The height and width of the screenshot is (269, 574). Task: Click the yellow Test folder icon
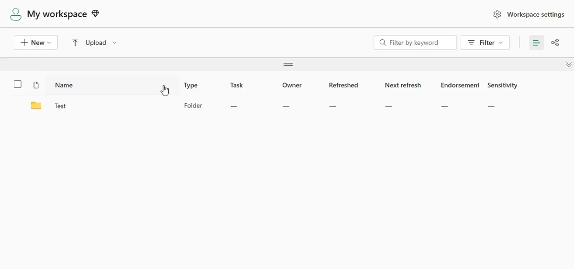[36, 106]
